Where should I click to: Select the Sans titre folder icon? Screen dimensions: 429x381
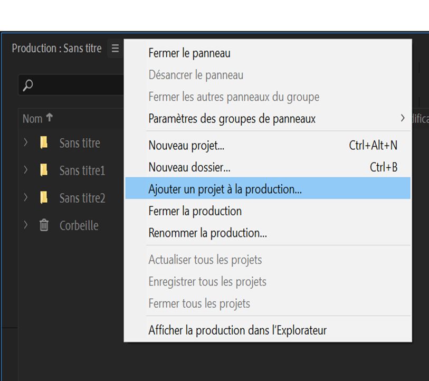45,142
